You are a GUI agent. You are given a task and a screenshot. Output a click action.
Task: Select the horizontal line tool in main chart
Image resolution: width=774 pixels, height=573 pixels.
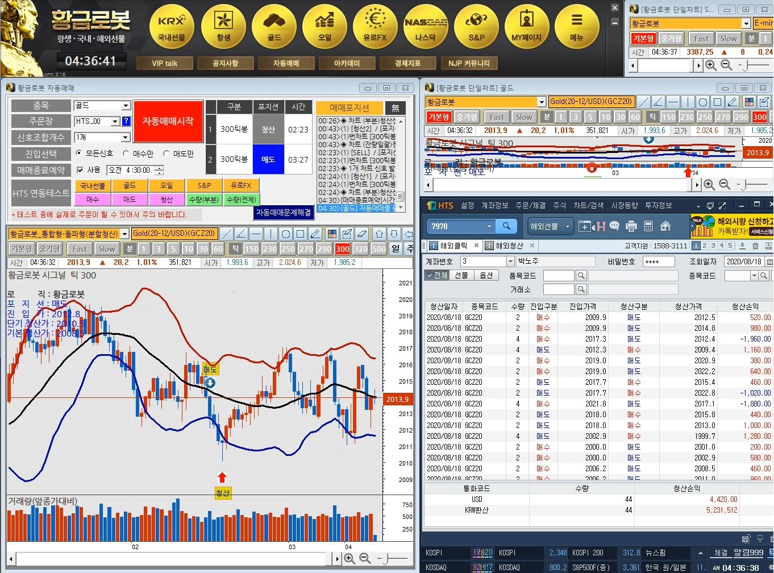256,234
